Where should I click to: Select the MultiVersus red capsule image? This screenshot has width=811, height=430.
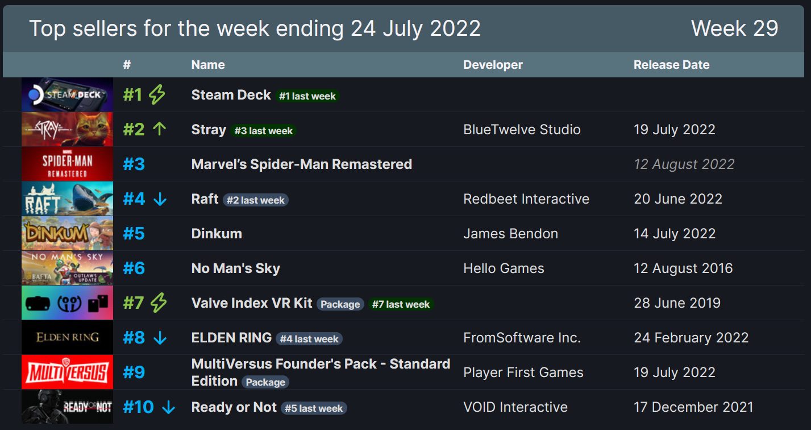click(x=67, y=372)
